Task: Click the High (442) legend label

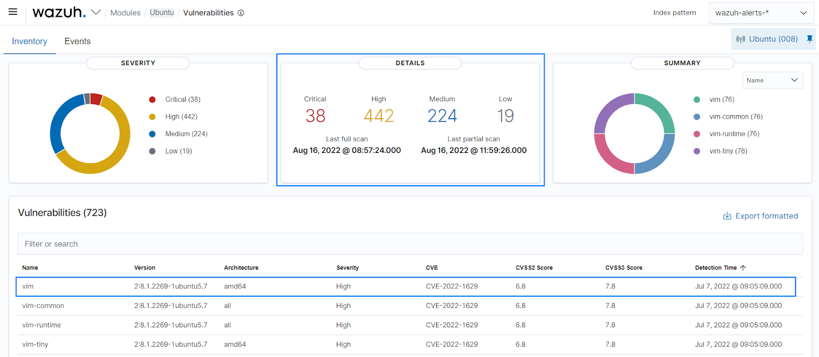Action: (x=181, y=117)
